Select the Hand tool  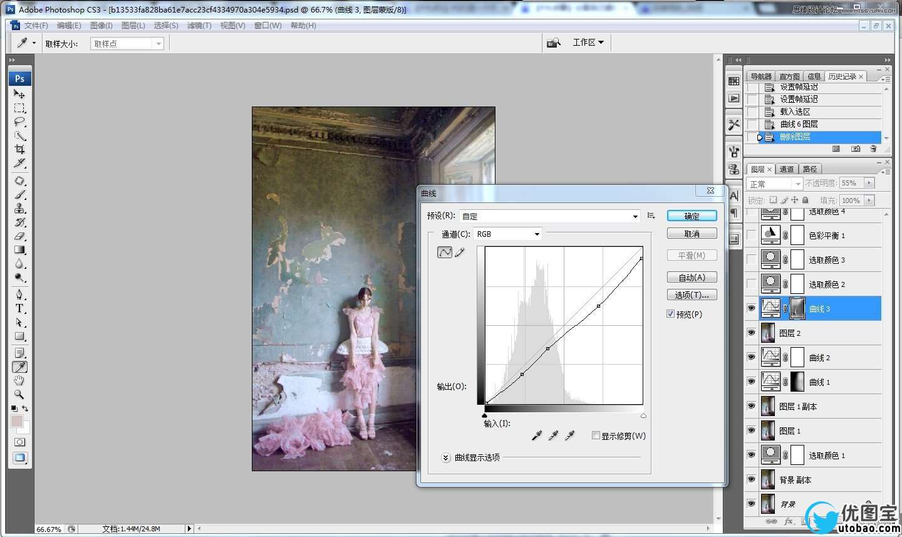[x=19, y=380]
